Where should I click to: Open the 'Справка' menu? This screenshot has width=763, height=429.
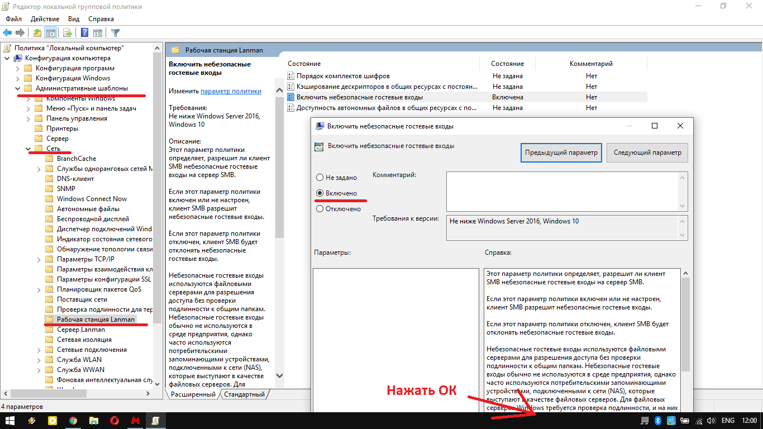[x=101, y=19]
